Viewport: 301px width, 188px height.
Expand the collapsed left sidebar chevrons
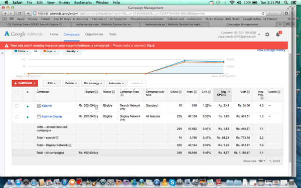3,53
